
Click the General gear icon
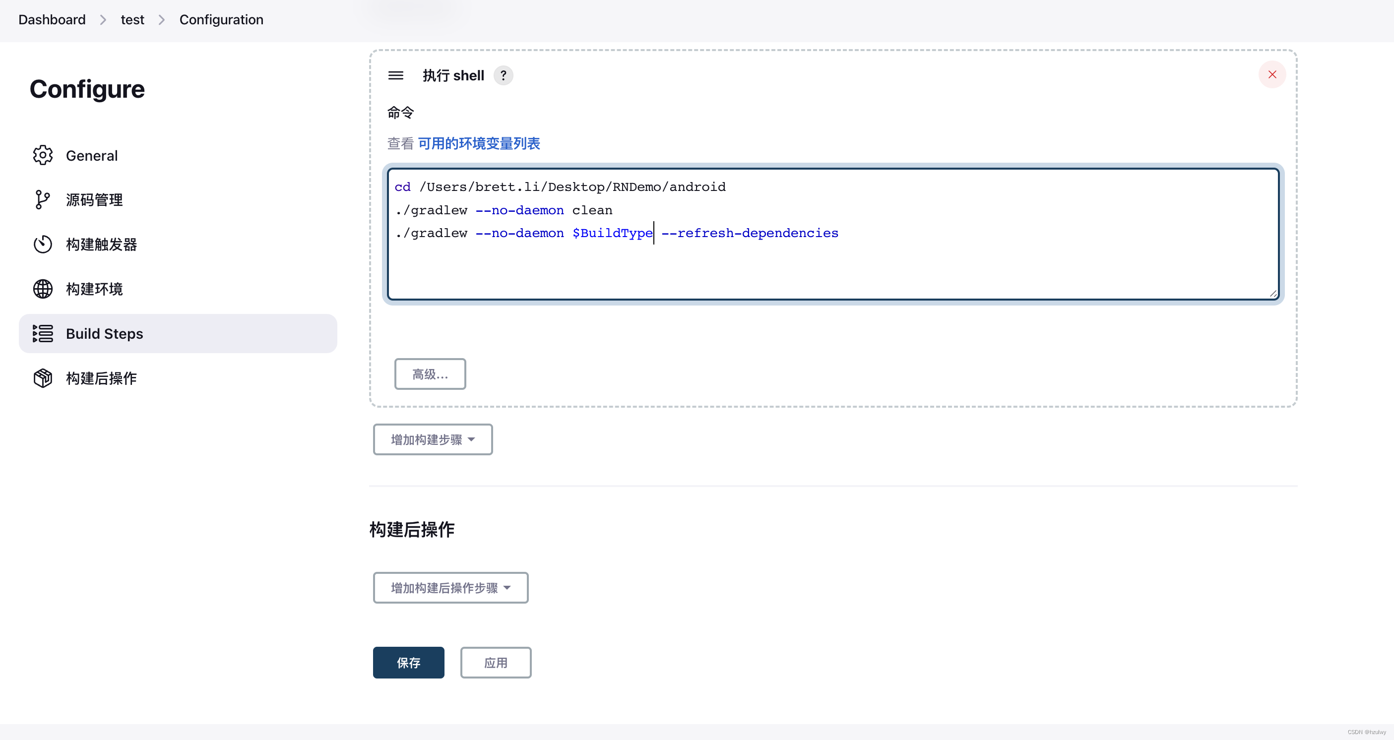(x=43, y=155)
